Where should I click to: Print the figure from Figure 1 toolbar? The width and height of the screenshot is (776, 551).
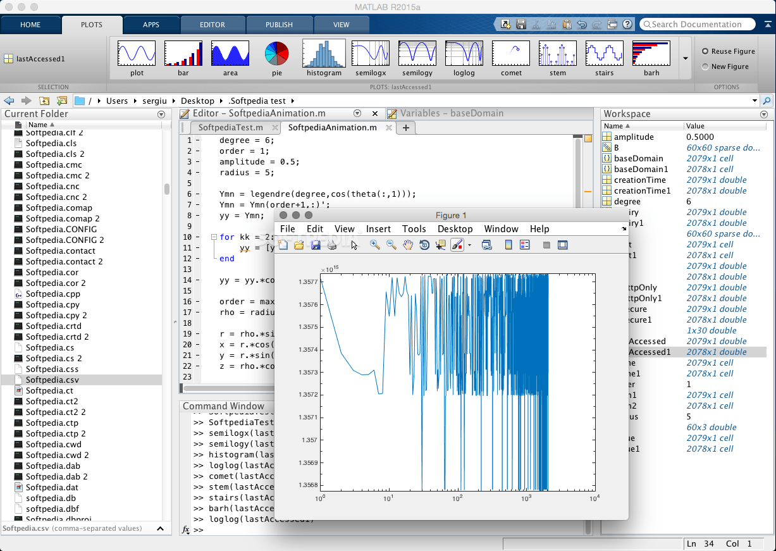[332, 245]
